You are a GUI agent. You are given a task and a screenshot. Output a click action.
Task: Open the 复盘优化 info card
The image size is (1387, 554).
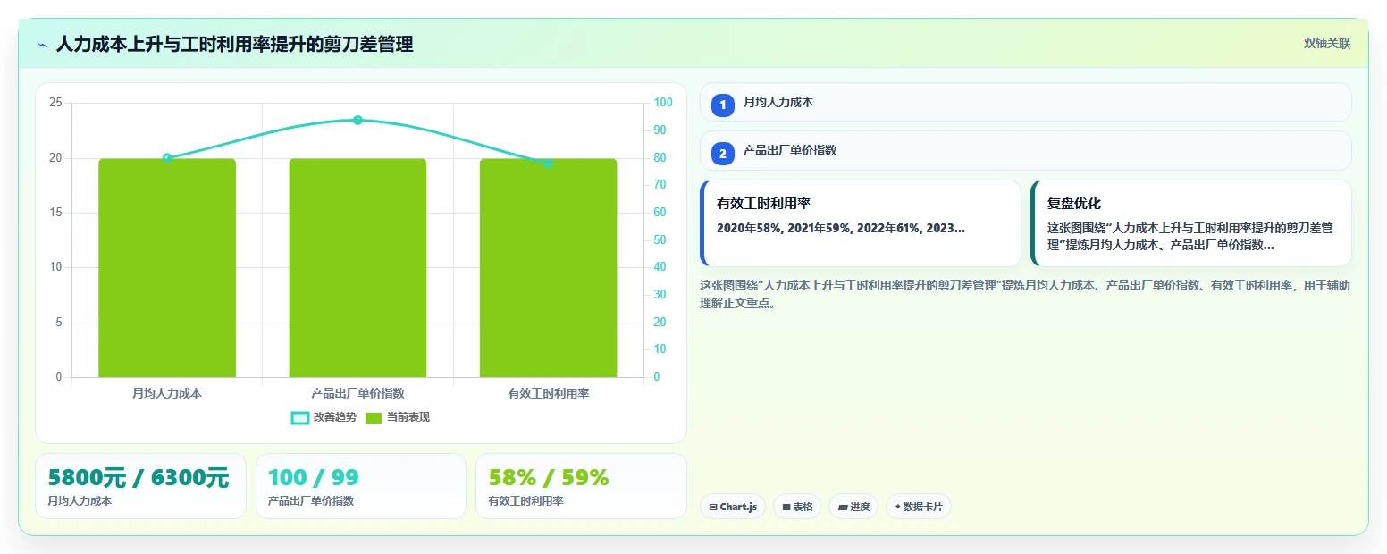point(1190,223)
